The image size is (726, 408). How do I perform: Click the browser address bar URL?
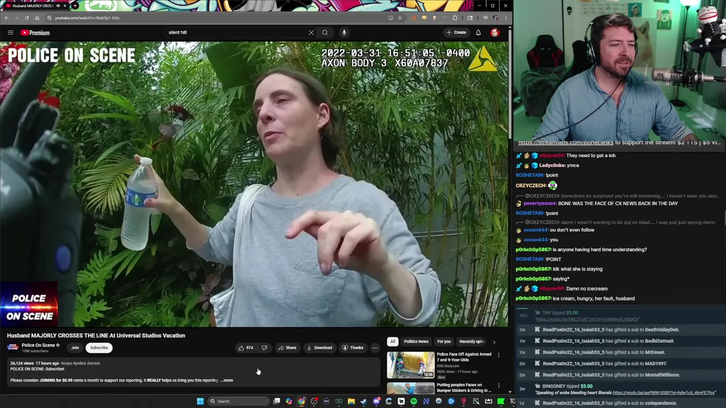(x=87, y=18)
